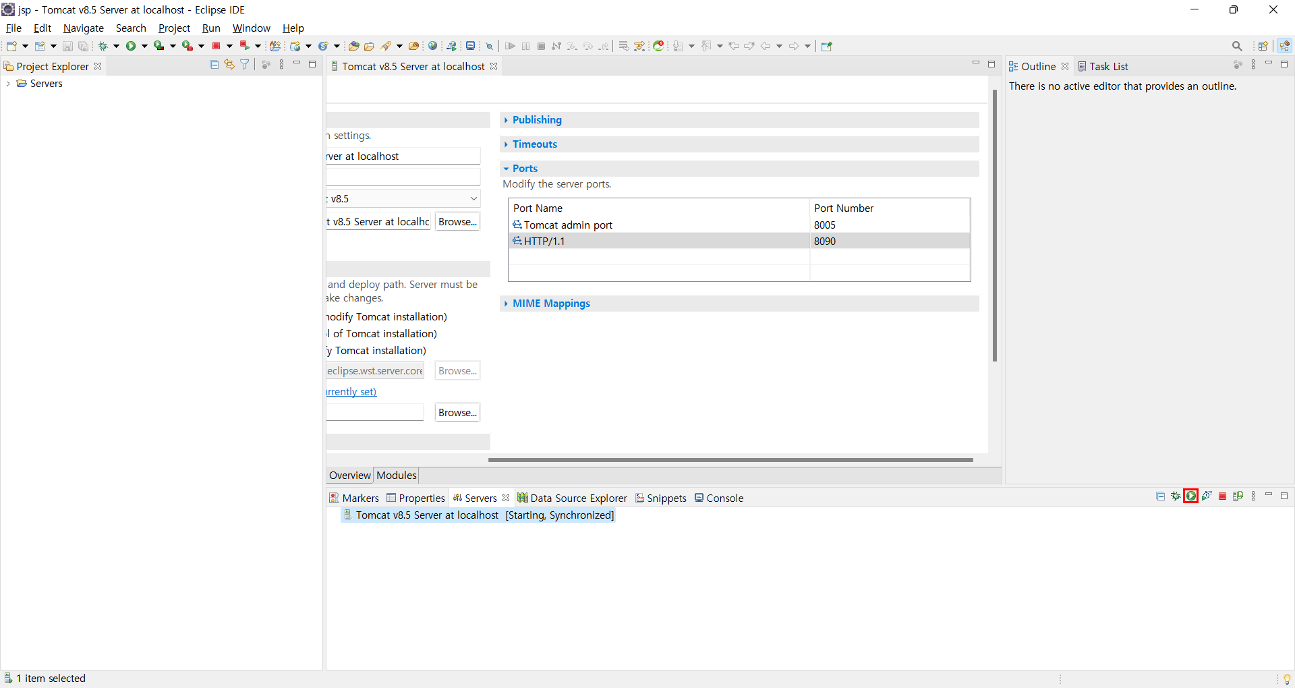Image resolution: width=1295 pixels, height=688 pixels.
Task: Click the editor horizontal scrollbar
Action: coord(730,460)
